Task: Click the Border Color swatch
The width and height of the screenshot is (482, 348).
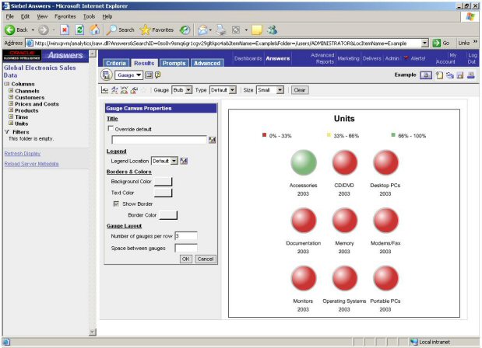Action: point(168,215)
